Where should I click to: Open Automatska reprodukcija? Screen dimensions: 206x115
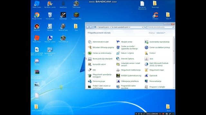[157, 42]
